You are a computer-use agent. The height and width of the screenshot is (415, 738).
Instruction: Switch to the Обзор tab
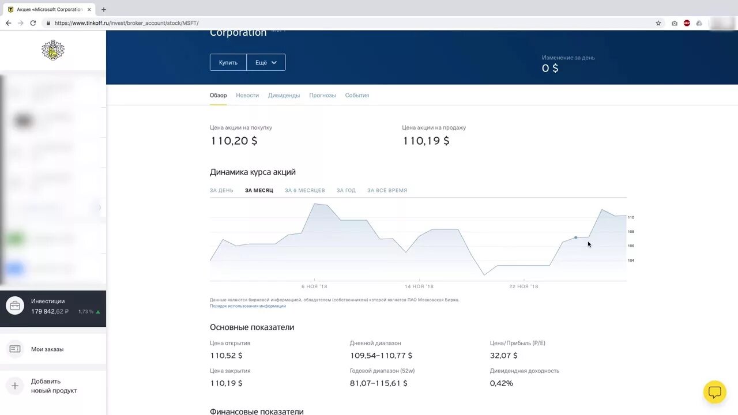[x=218, y=95]
